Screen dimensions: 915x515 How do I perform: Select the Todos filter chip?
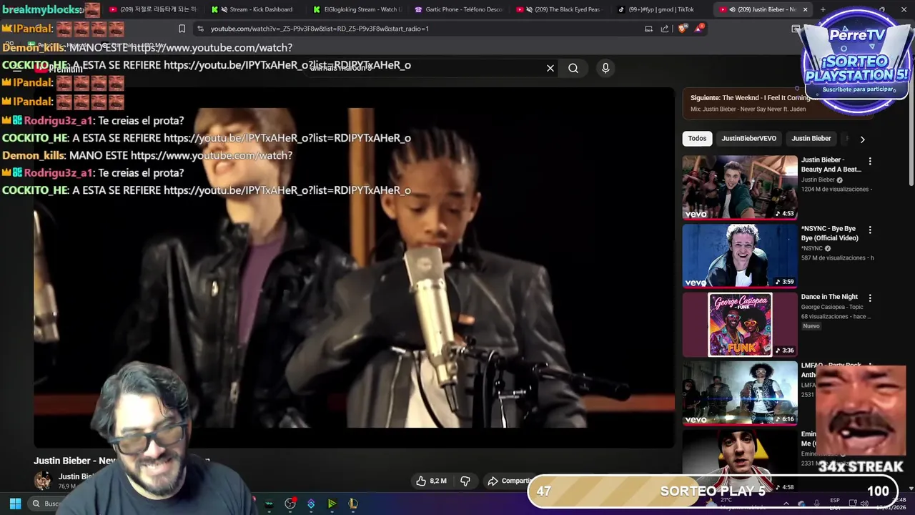(697, 139)
